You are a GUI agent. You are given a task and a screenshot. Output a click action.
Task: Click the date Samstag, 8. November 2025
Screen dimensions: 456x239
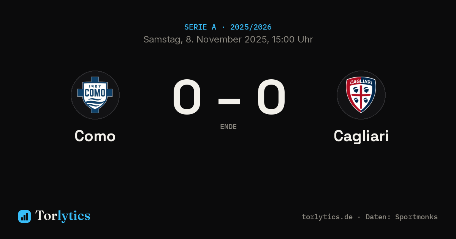pos(205,39)
